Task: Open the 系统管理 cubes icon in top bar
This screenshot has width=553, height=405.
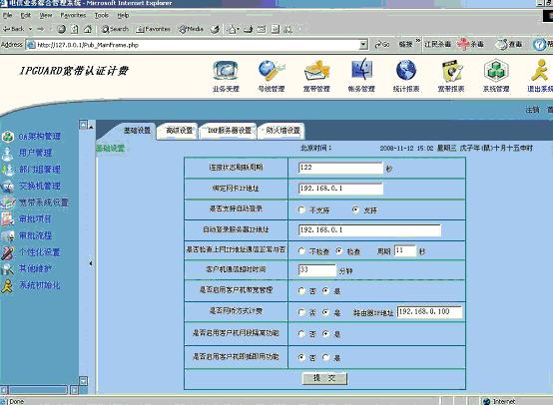Action: point(496,71)
